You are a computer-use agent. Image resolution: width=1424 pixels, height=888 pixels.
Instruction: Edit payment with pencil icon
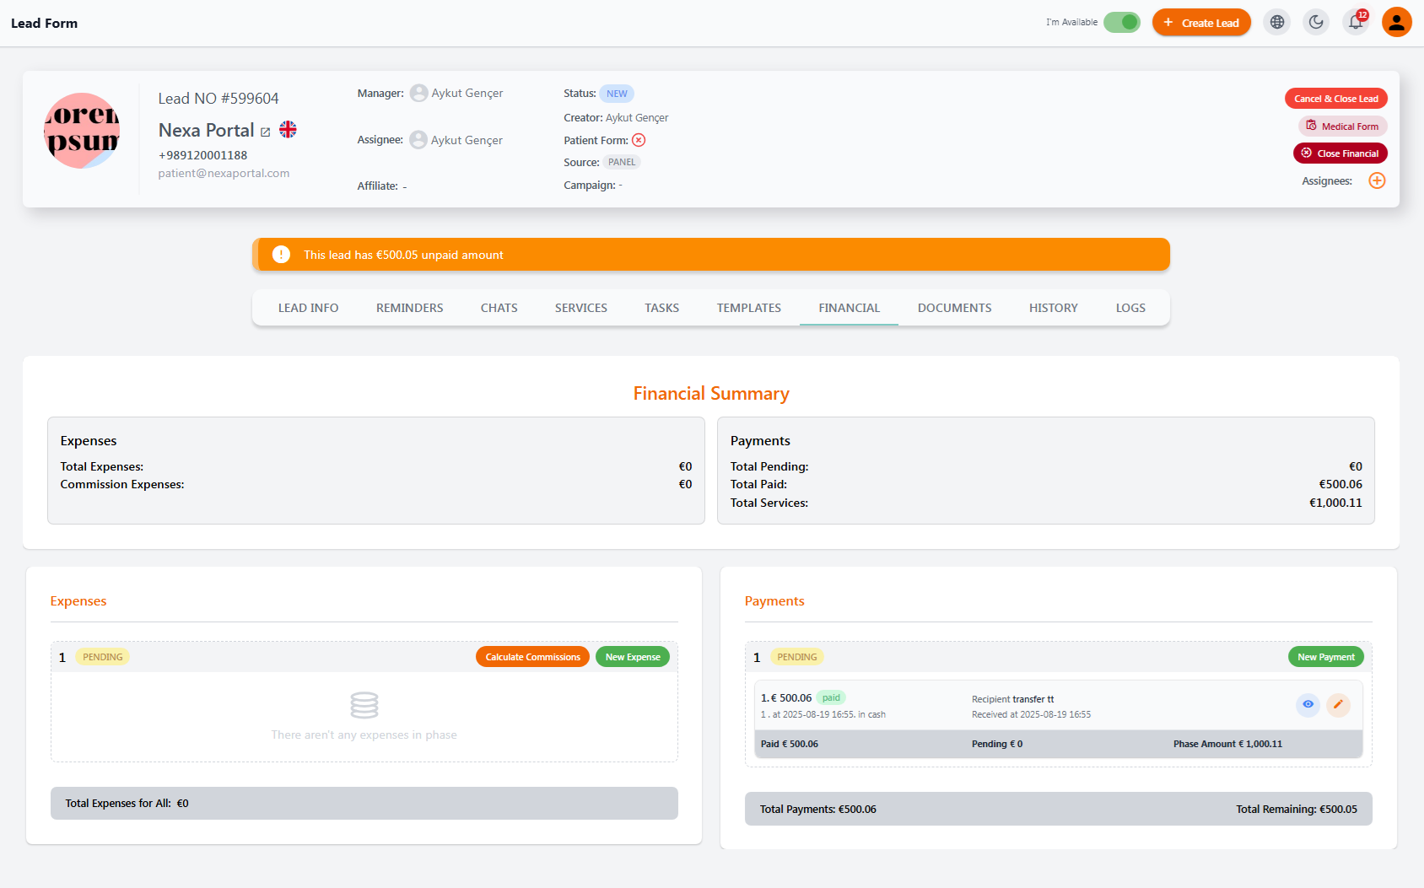[x=1338, y=704]
